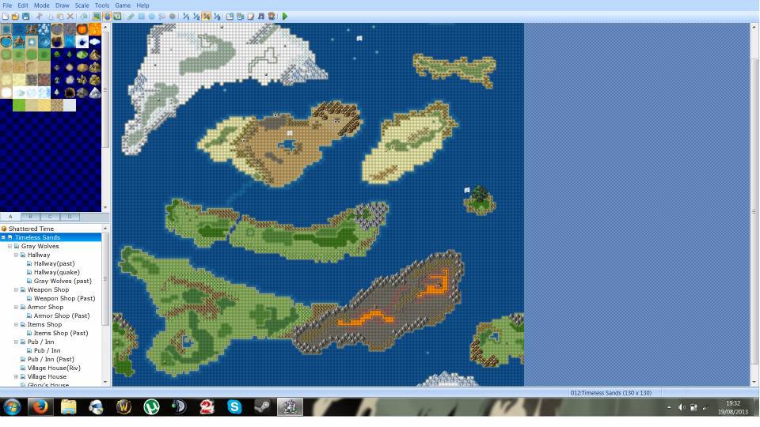Open the Tools menu
760x427 pixels.
pos(102,6)
